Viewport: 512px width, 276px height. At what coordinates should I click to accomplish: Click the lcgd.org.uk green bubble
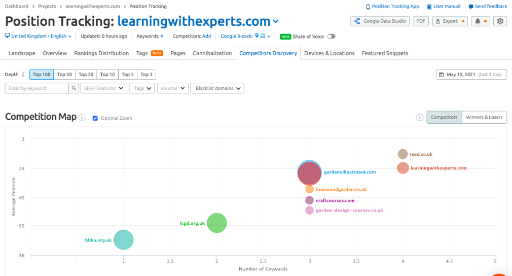pyautogui.click(x=217, y=223)
